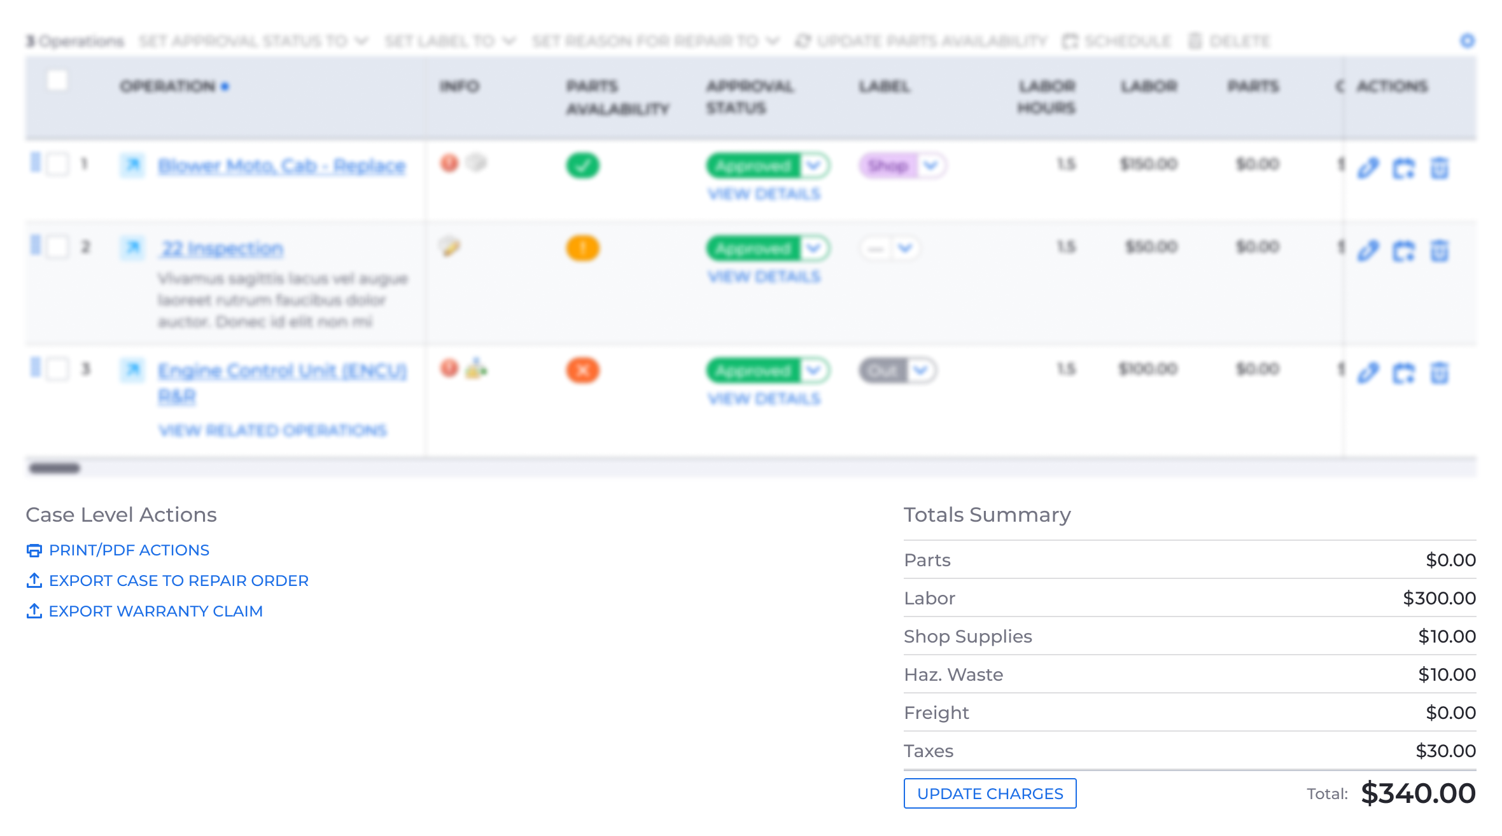This screenshot has width=1502, height=836.
Task: Click schedule icon in 22 Inspection row
Action: click(x=1403, y=251)
